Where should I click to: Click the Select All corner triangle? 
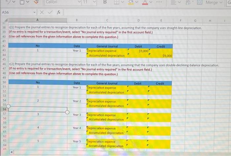[6, 20]
